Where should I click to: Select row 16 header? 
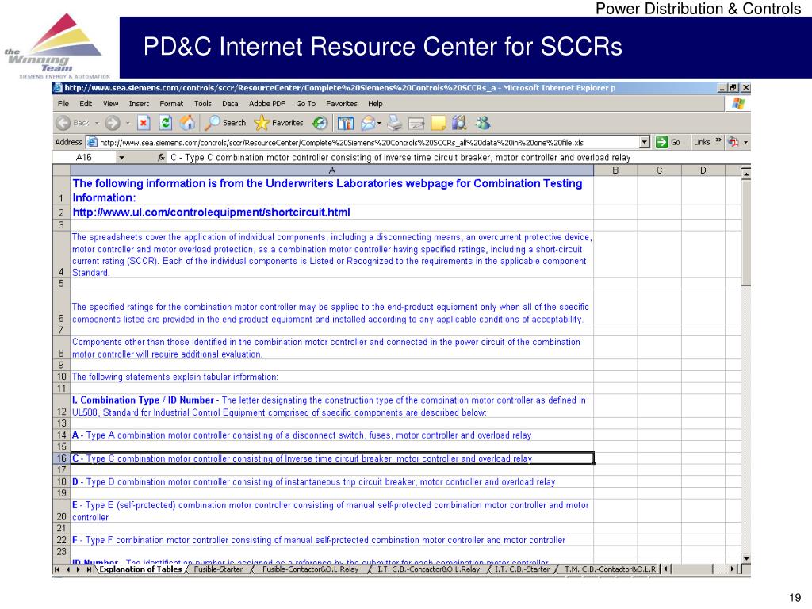(x=61, y=458)
